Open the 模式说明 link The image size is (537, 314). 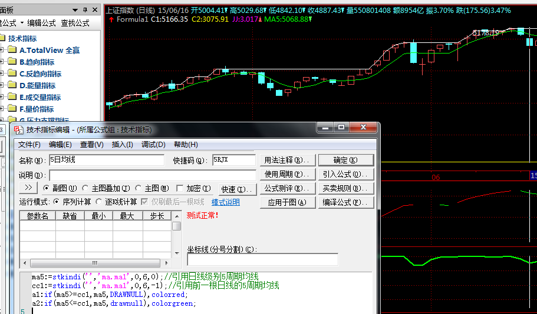click(x=226, y=202)
